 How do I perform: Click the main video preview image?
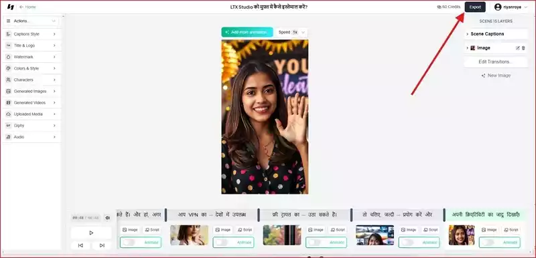click(x=265, y=117)
